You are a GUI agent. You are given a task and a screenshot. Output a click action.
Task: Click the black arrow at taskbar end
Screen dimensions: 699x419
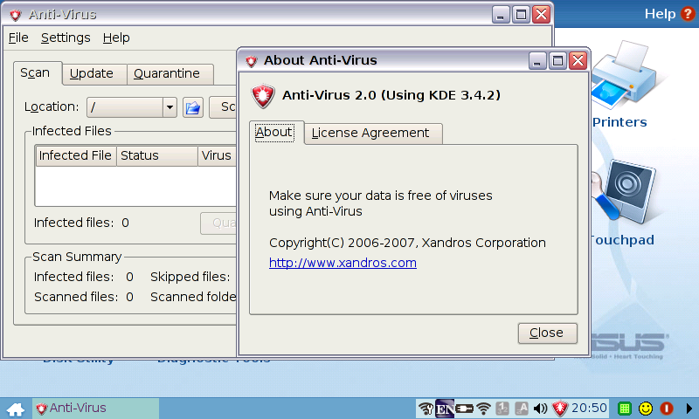pos(689,409)
